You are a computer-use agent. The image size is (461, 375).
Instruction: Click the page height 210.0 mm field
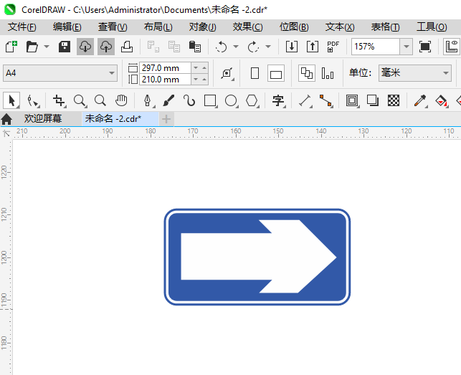click(x=165, y=80)
